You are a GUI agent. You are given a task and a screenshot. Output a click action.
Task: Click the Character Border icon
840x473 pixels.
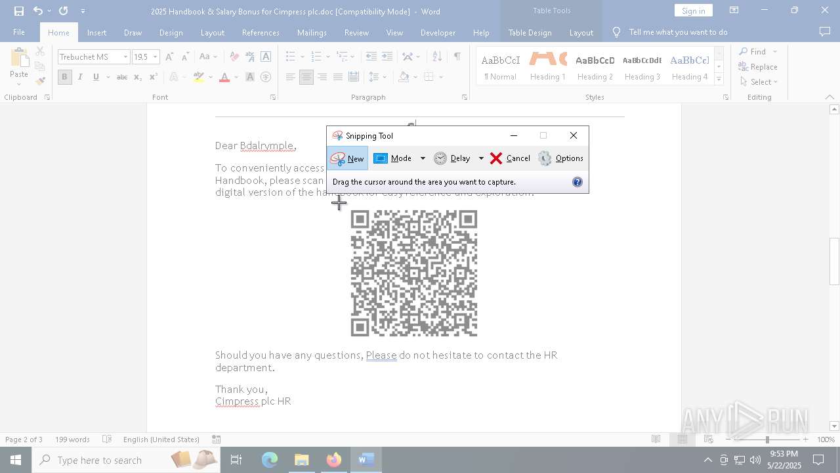tap(266, 57)
